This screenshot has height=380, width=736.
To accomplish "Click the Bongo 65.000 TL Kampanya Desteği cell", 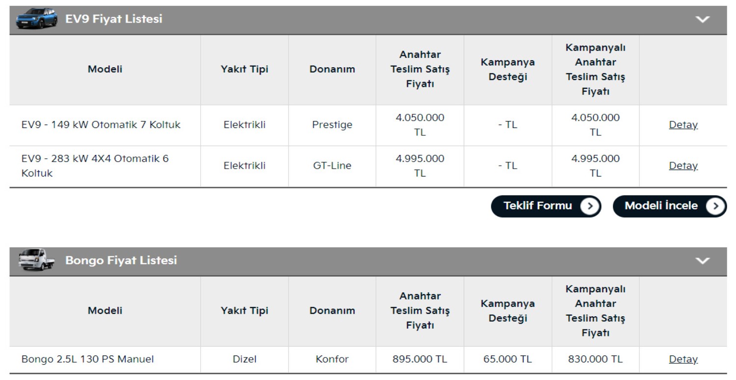I will pos(507,359).
